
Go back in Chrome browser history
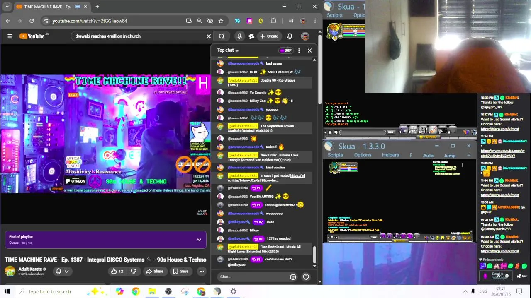(x=8, y=21)
